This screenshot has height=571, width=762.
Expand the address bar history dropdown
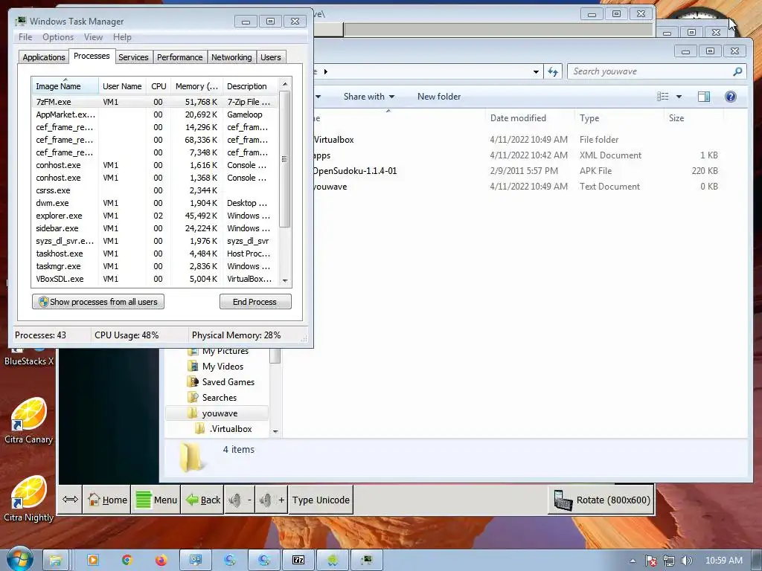tap(536, 72)
